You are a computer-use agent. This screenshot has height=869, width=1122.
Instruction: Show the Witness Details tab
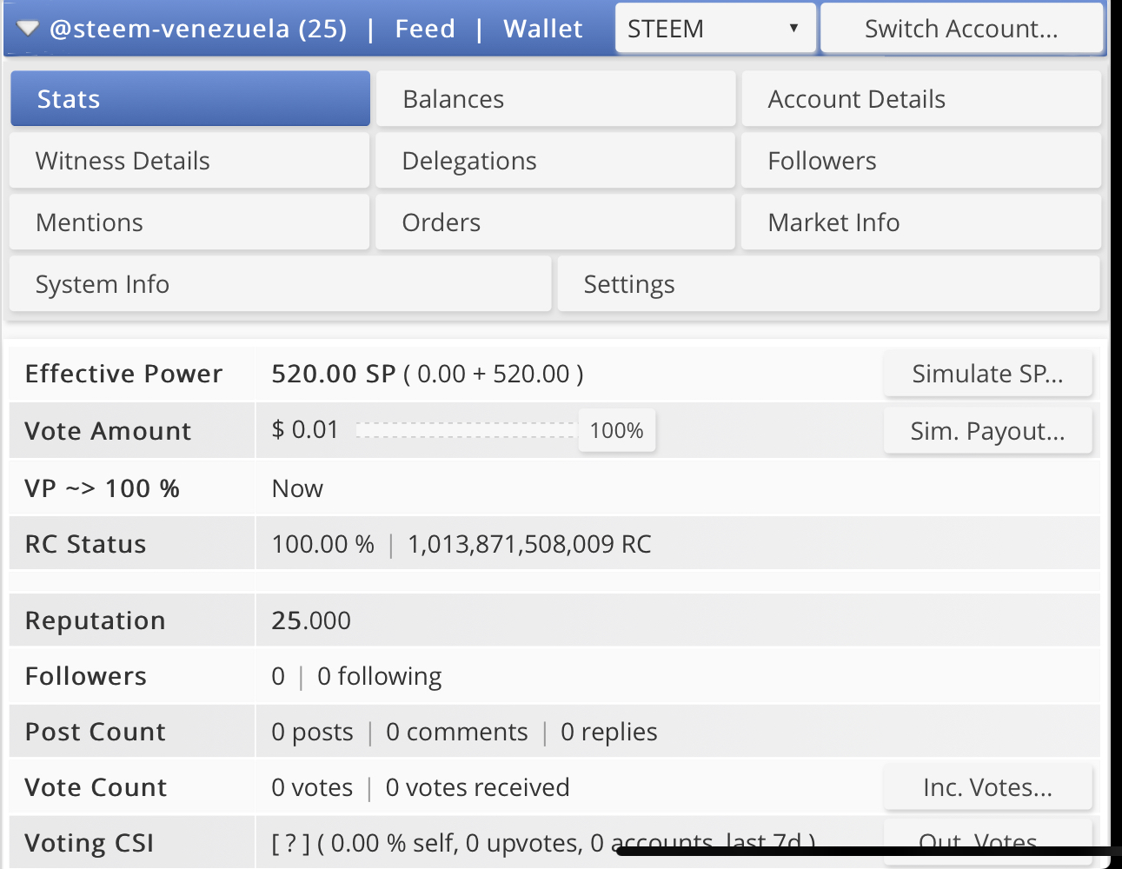click(x=190, y=161)
